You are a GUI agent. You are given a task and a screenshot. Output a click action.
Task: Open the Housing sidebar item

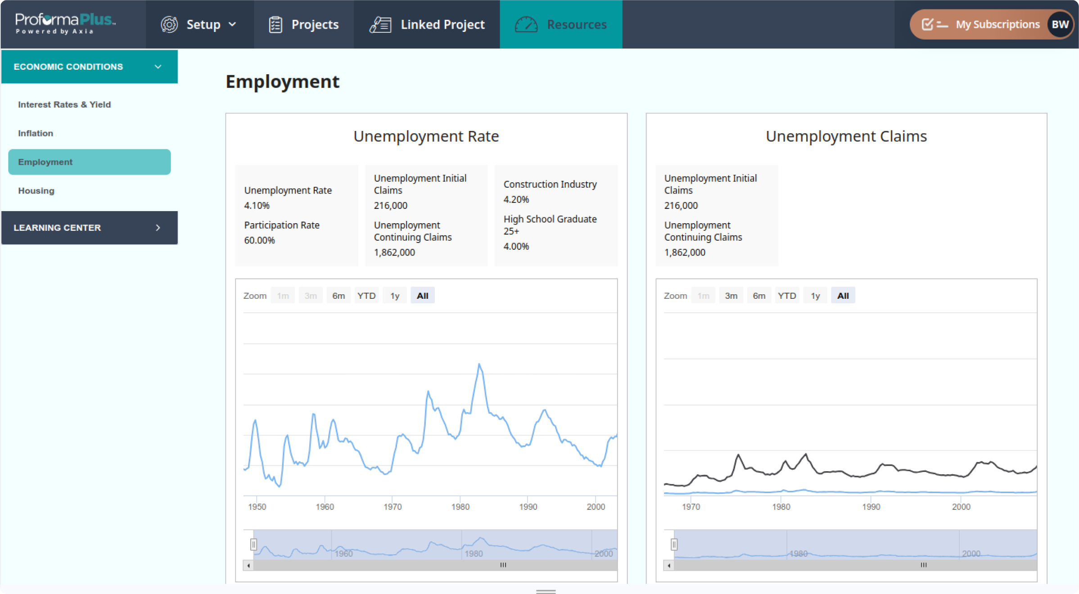coord(36,191)
